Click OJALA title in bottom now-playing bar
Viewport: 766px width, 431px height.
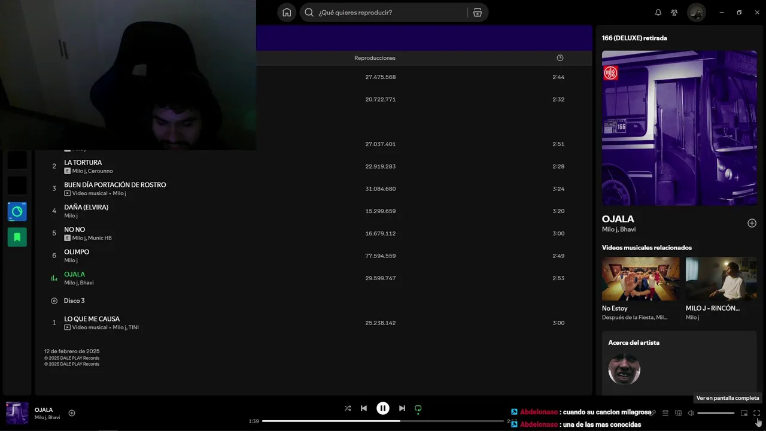pyautogui.click(x=44, y=410)
